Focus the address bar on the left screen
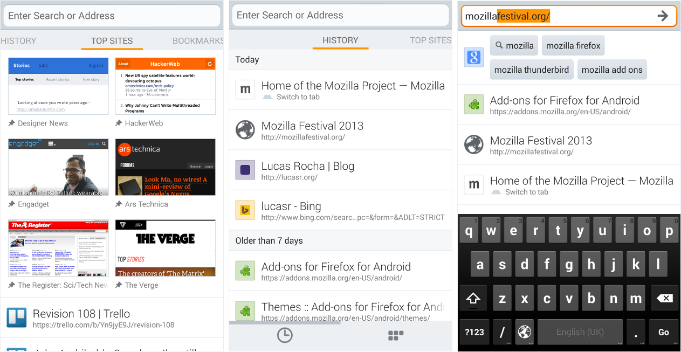 (112, 16)
